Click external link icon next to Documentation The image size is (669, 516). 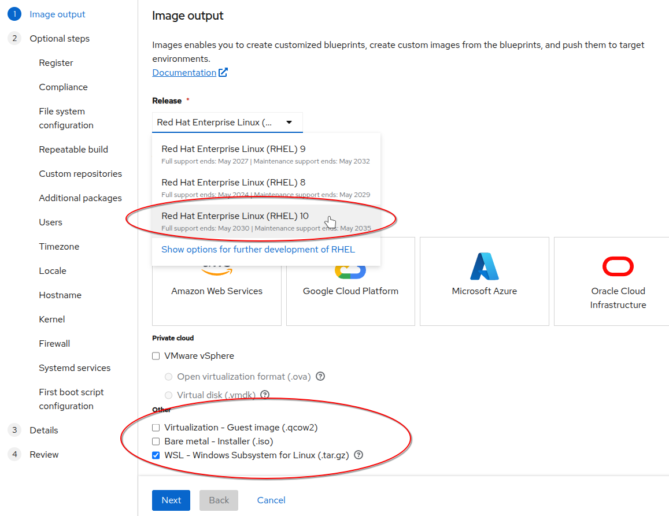[x=223, y=72]
